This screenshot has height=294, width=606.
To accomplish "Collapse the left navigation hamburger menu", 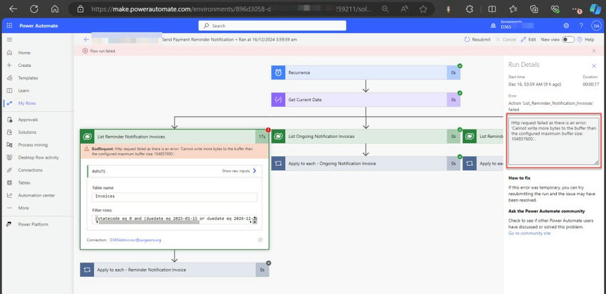I will 9,39.
